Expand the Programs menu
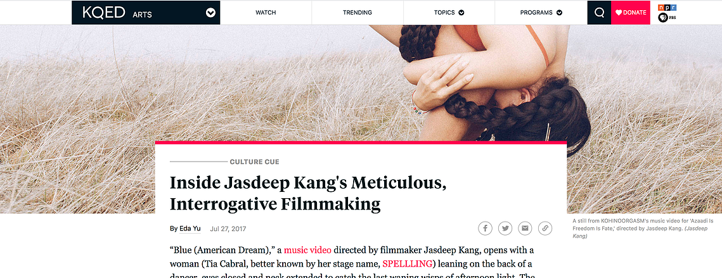Screen dimensions: 722x278 pyautogui.click(x=541, y=13)
